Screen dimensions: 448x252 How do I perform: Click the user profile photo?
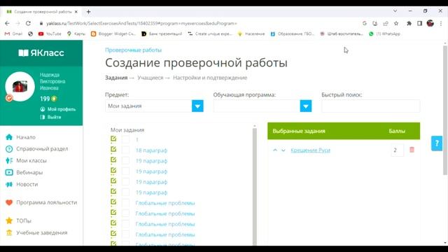point(20,87)
